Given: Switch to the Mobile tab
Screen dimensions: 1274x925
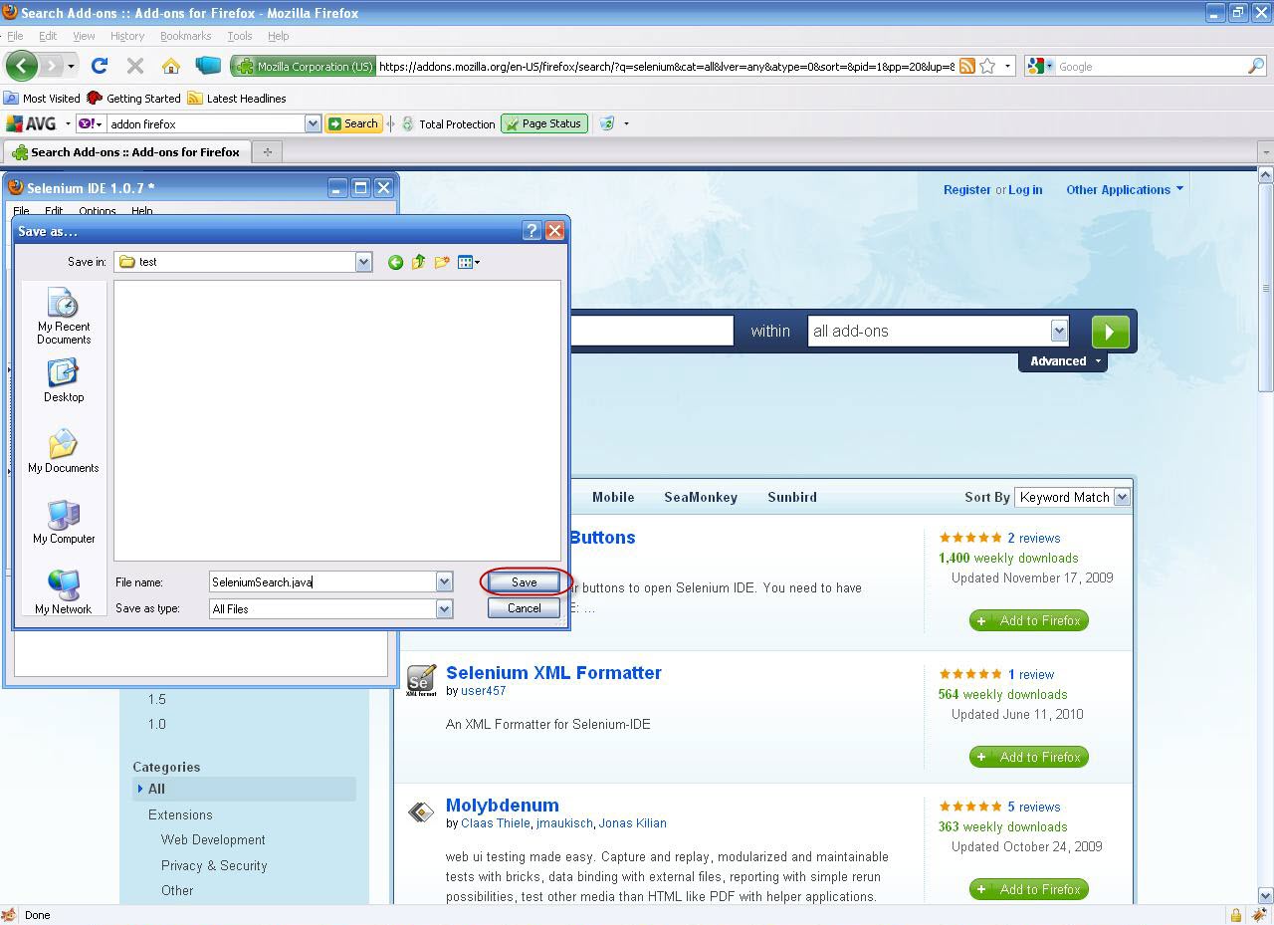Looking at the screenshot, I should pyautogui.click(x=612, y=497).
